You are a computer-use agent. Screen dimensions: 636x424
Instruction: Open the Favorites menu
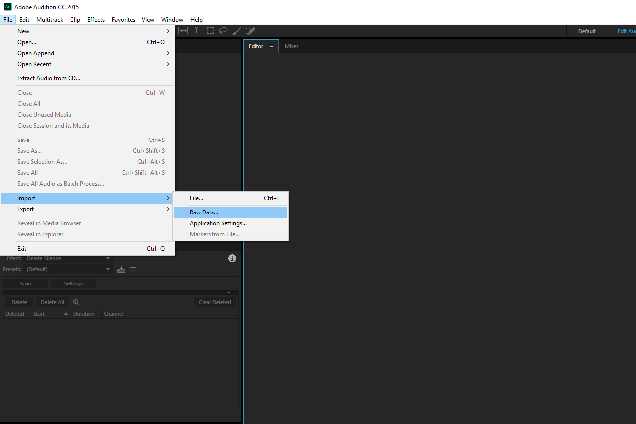pyautogui.click(x=123, y=20)
